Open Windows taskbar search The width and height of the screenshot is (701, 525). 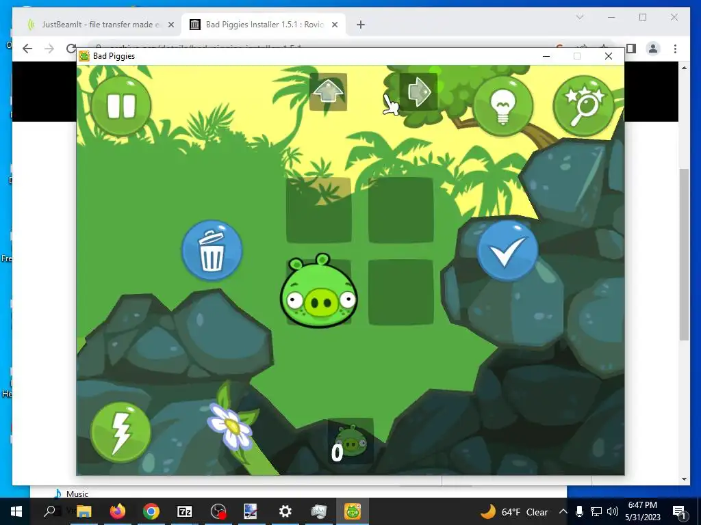tap(49, 511)
